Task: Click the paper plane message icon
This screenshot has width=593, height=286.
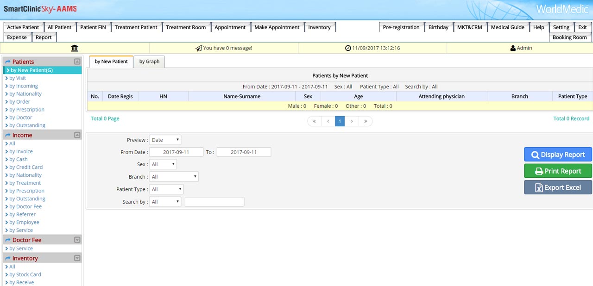Action: pyautogui.click(x=199, y=48)
